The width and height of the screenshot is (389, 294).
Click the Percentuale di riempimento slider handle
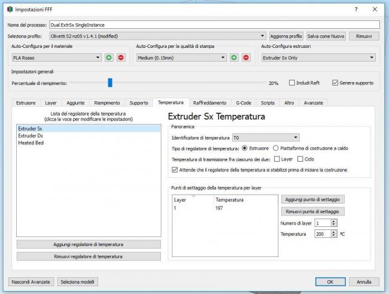[x=110, y=83]
